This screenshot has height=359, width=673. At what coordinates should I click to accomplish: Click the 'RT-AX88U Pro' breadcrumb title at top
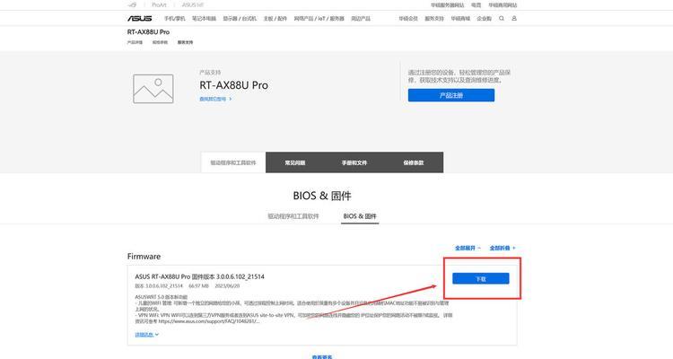click(x=148, y=32)
